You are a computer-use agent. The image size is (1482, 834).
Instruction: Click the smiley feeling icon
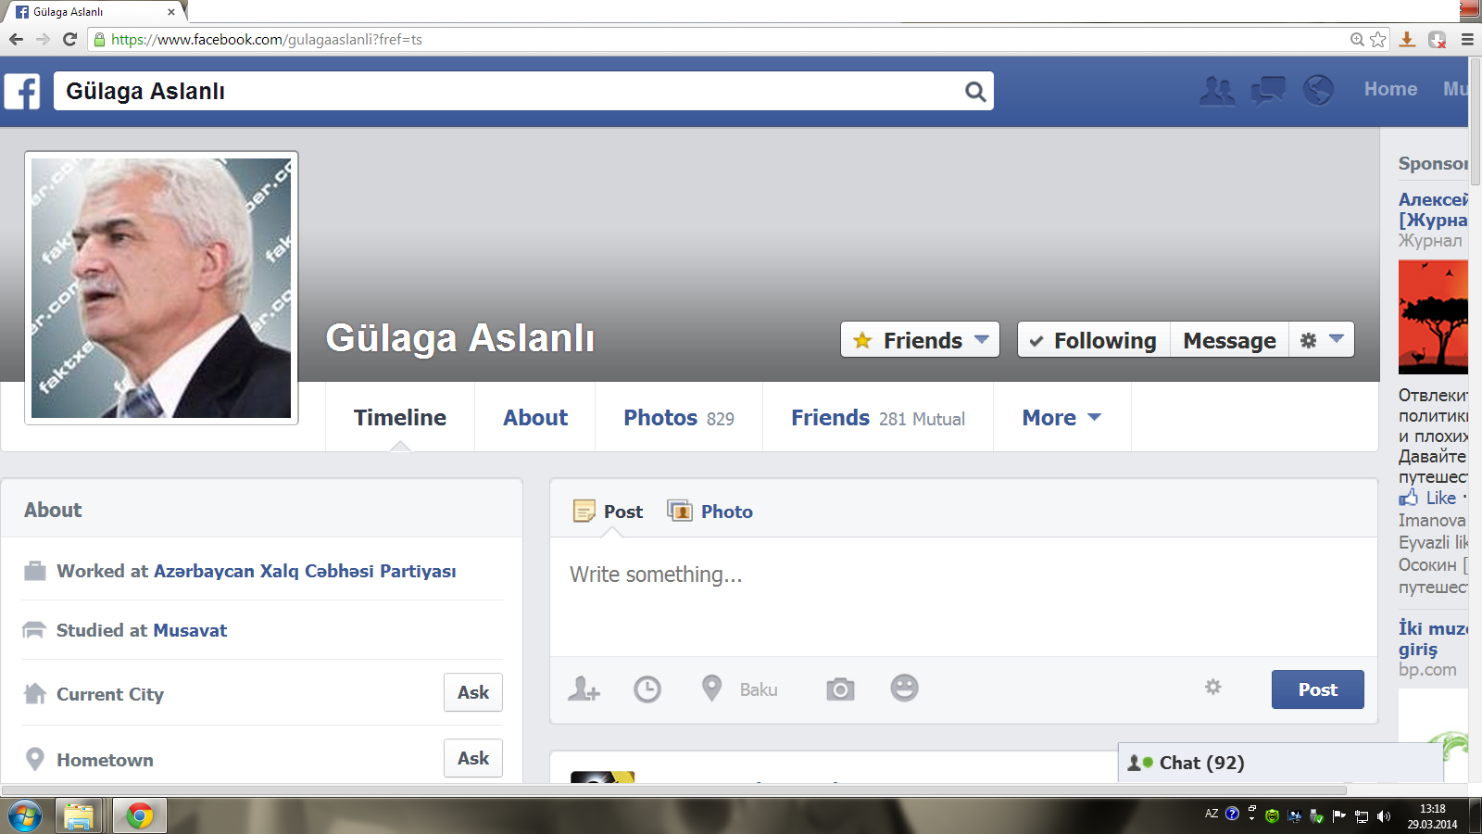click(904, 688)
